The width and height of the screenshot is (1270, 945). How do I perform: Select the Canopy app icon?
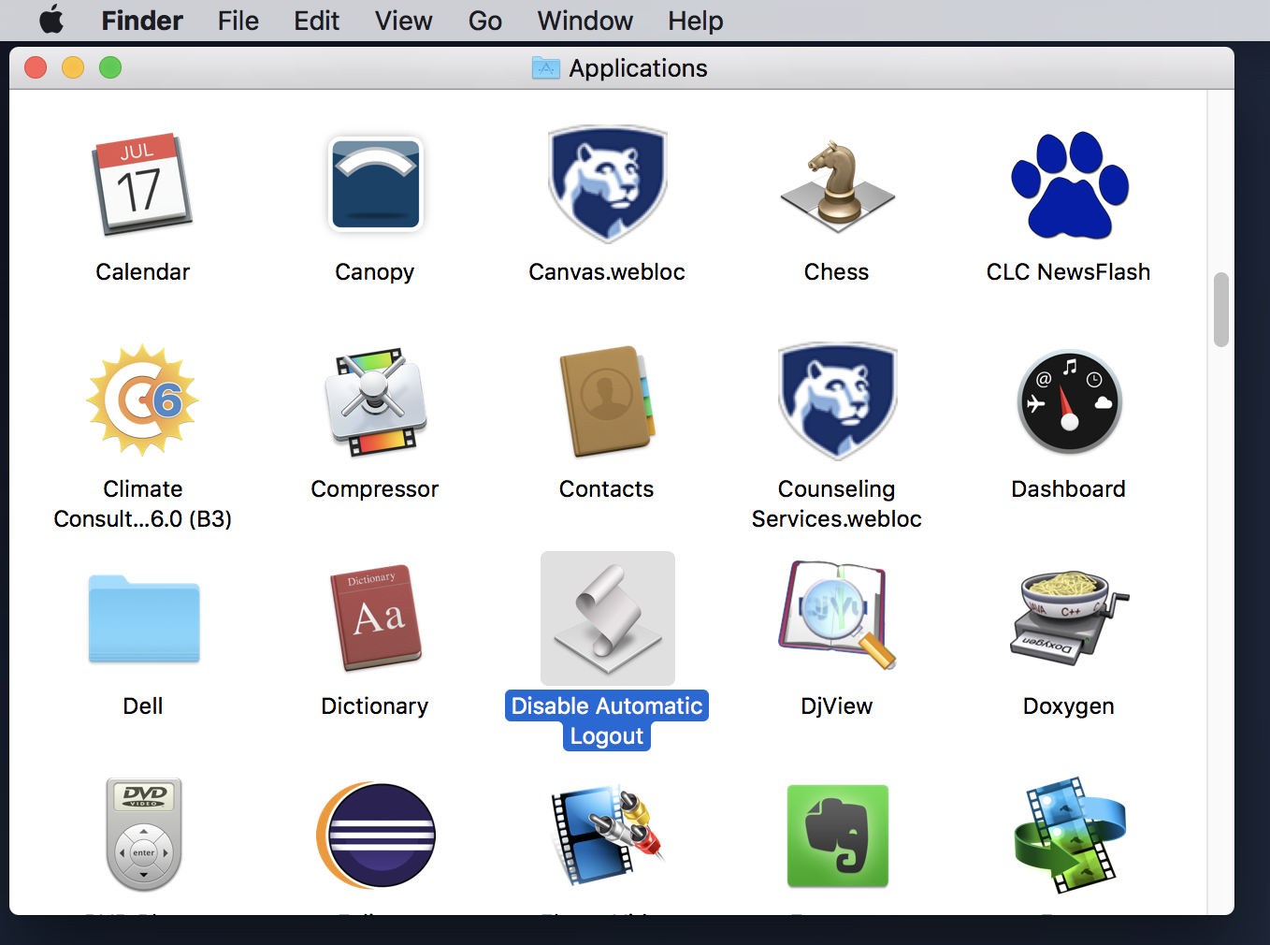(375, 184)
